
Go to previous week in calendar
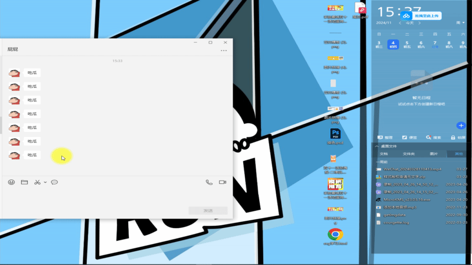[x=400, y=23]
